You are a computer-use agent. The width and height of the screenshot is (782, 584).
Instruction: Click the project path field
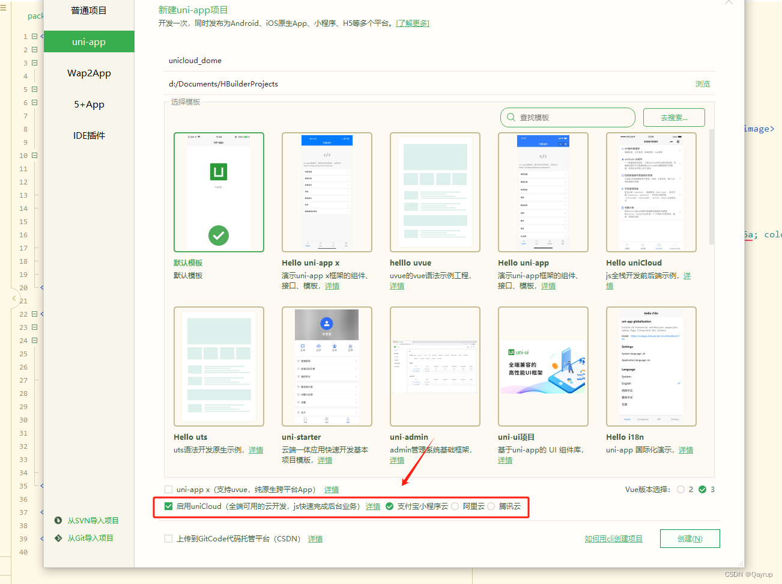pyautogui.click(x=426, y=84)
